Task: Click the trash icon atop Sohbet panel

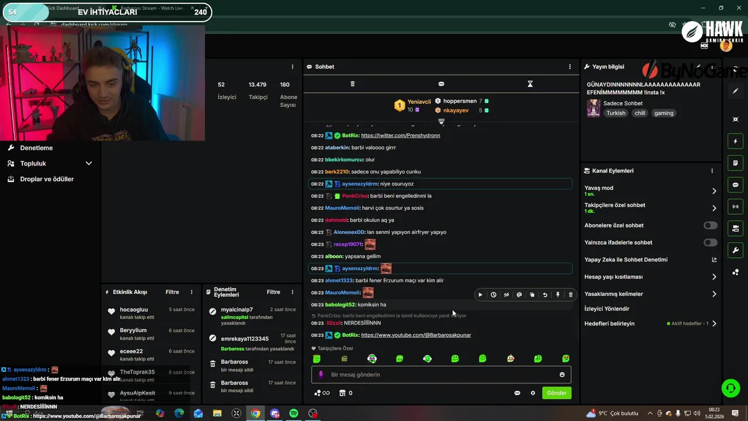Action: [352, 84]
